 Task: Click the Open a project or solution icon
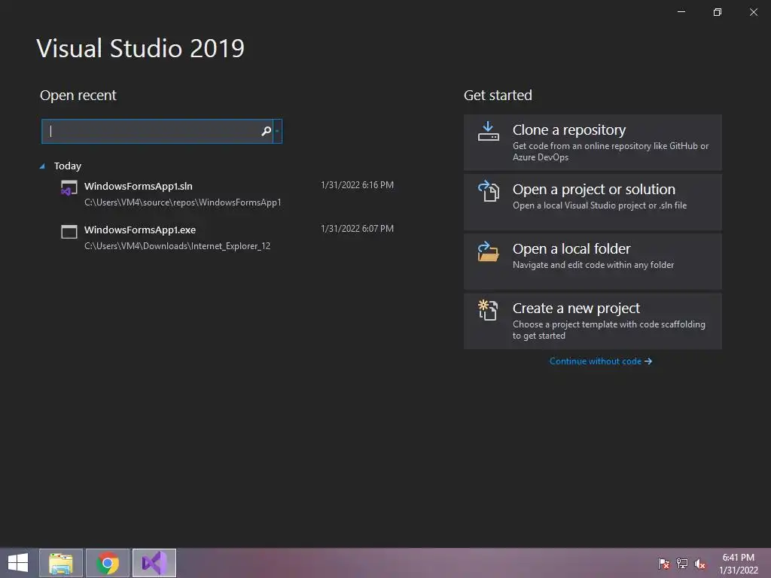tap(488, 190)
